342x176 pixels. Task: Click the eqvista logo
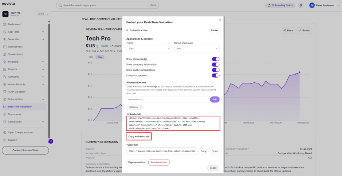(8, 4)
